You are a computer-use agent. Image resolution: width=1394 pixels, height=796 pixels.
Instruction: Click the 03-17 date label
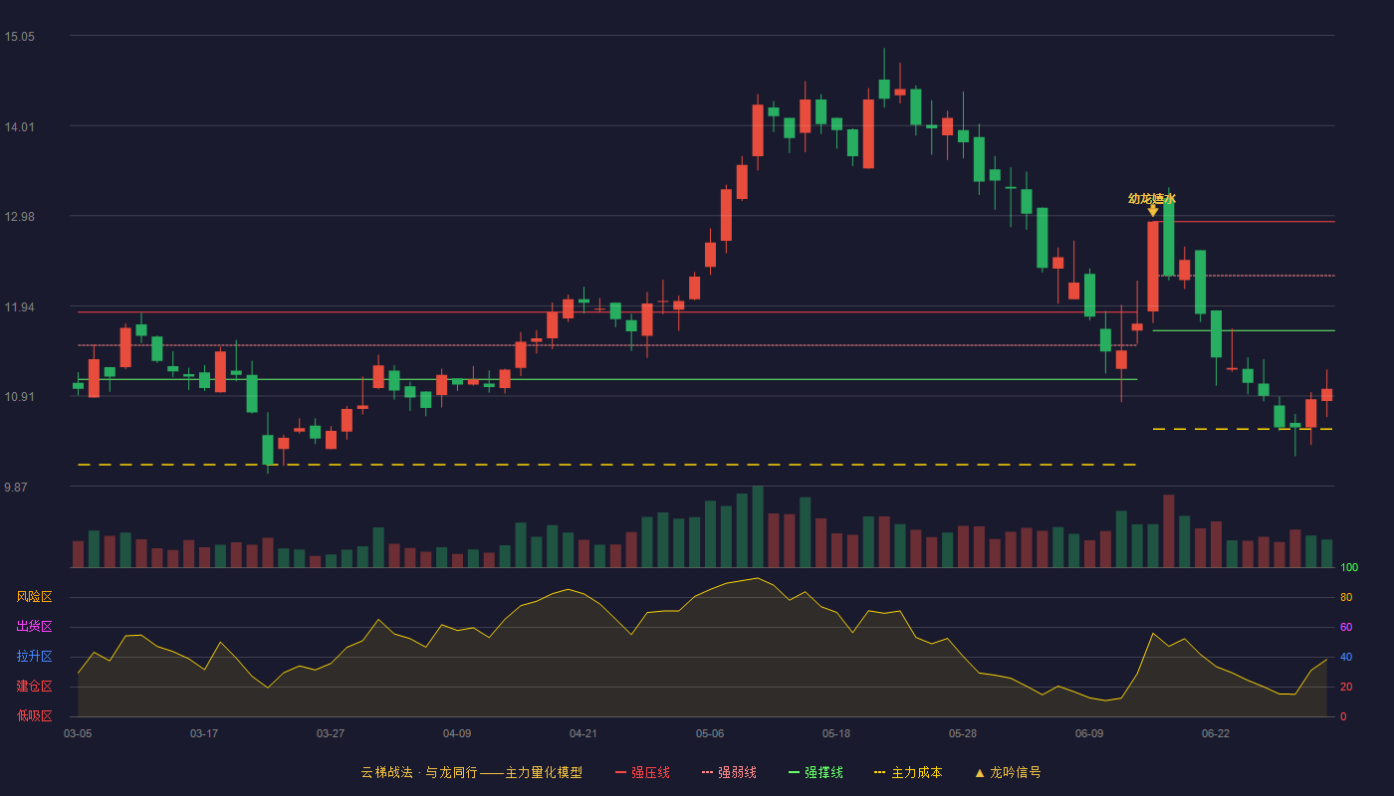(x=204, y=733)
